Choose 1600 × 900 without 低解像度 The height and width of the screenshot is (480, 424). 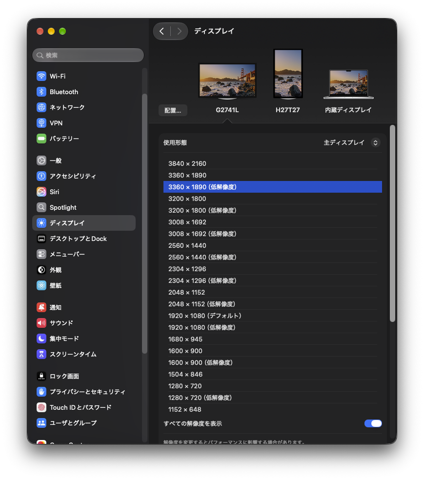coord(272,351)
